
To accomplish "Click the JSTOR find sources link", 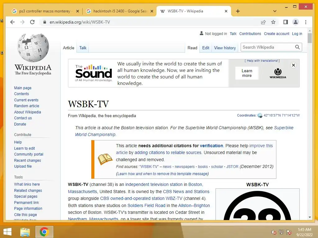I will click(x=232, y=166).
